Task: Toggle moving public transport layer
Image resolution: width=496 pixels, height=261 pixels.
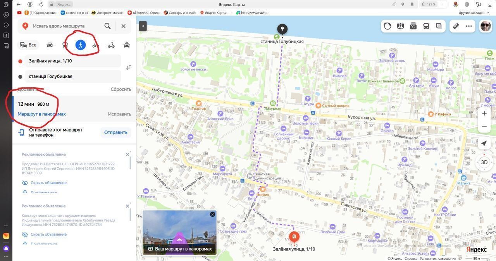Action: (426, 26)
